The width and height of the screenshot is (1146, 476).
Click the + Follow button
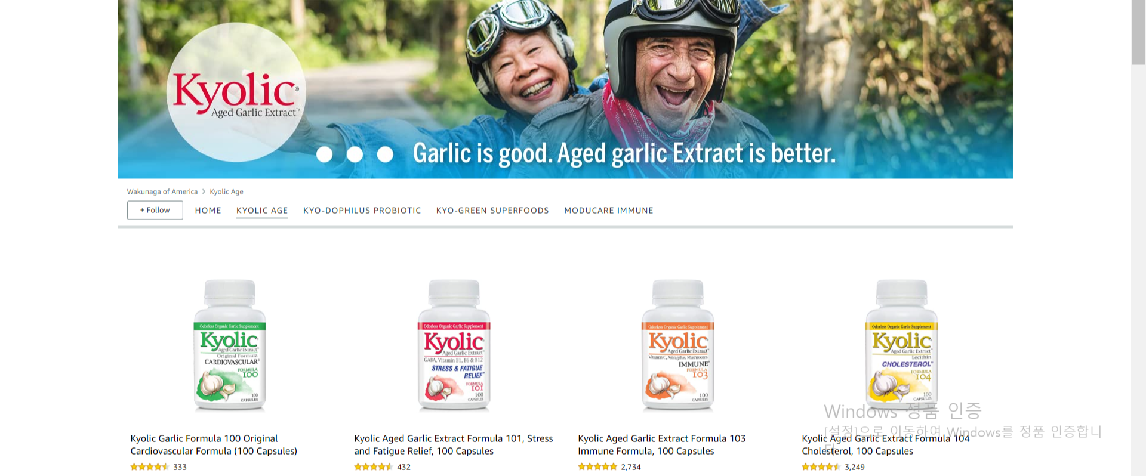(155, 210)
